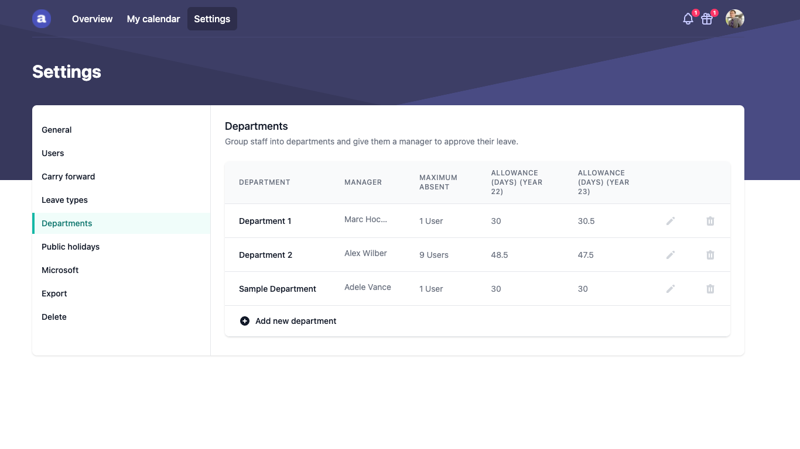Delete Department 1 using the trash icon
The width and height of the screenshot is (800, 449).
pos(710,221)
